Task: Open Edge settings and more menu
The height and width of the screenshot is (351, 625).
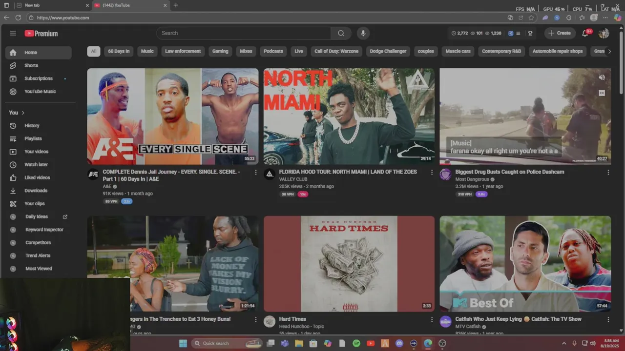Action: tap(606, 18)
